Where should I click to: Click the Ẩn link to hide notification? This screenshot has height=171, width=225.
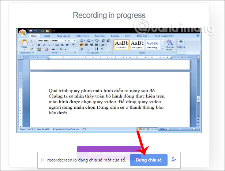pos(174,160)
